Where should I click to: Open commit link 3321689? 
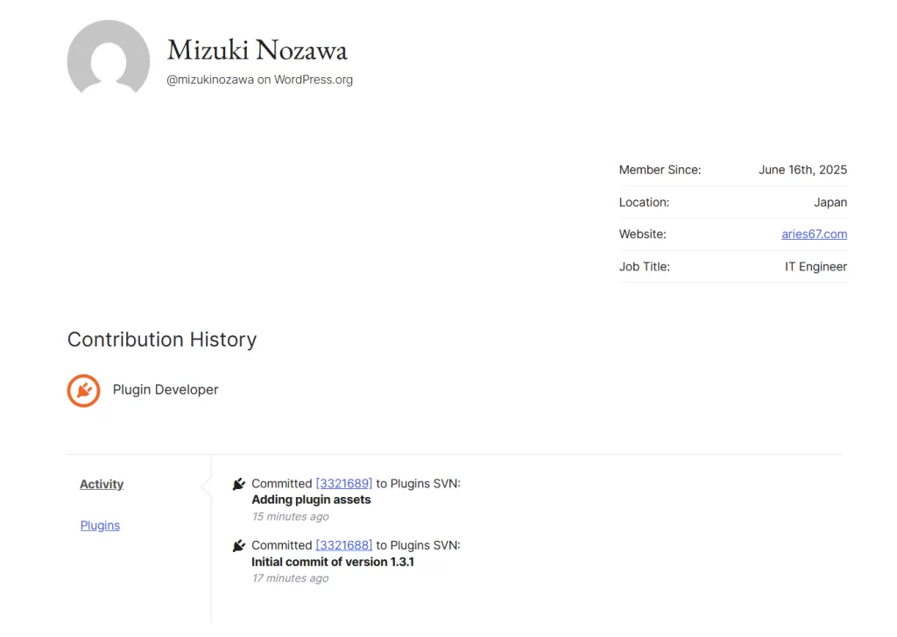click(x=343, y=483)
